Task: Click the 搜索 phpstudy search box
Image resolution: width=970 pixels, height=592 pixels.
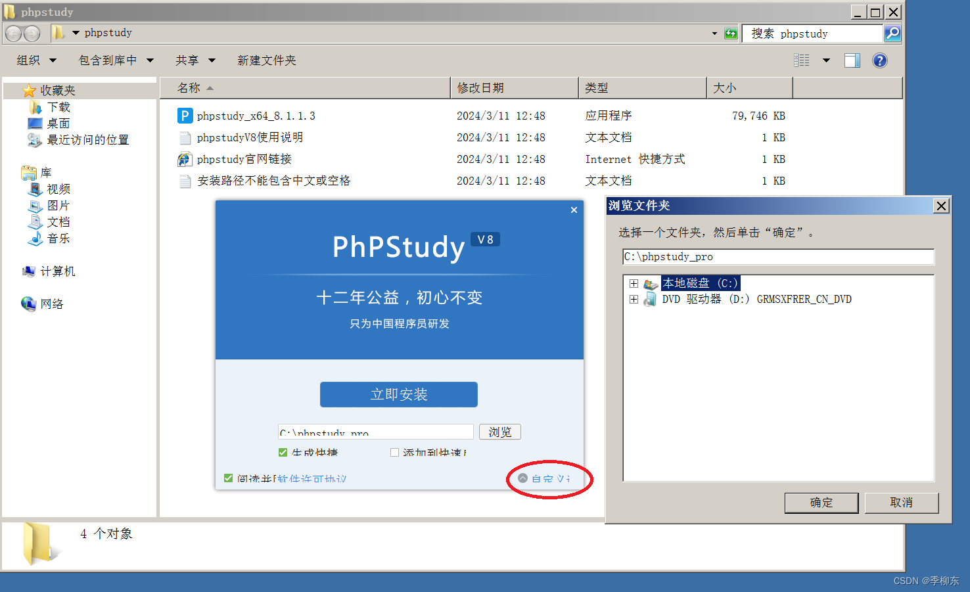Action: click(812, 34)
